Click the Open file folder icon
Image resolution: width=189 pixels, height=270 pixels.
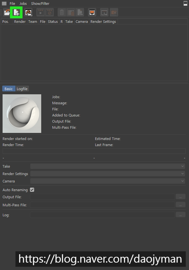[7, 13]
